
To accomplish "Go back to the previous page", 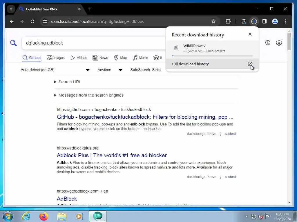I will pos(12,21).
